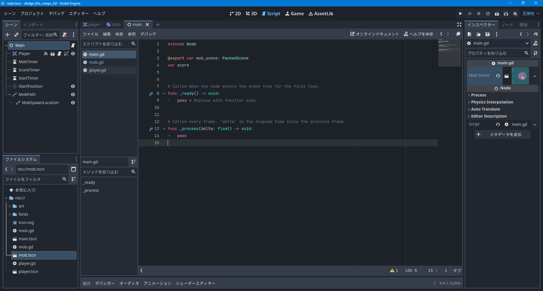This screenshot has height=291, width=543.
Task: Open the 互換性 renderer dropdown
Action: pos(531,13)
